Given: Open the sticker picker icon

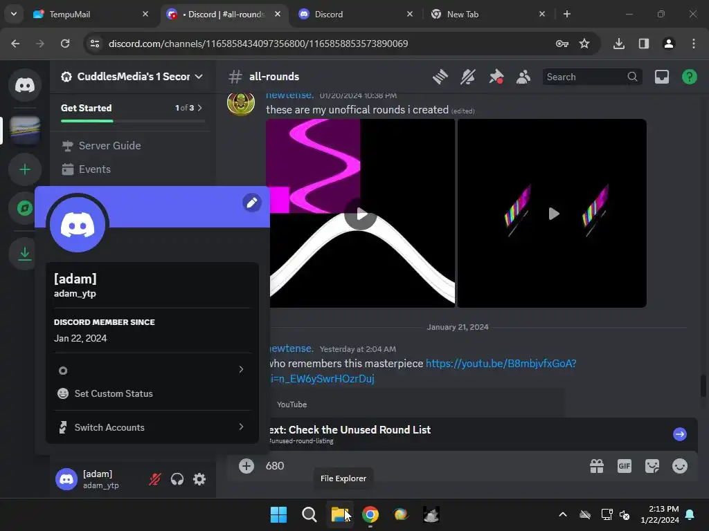Looking at the screenshot, I should (x=652, y=466).
